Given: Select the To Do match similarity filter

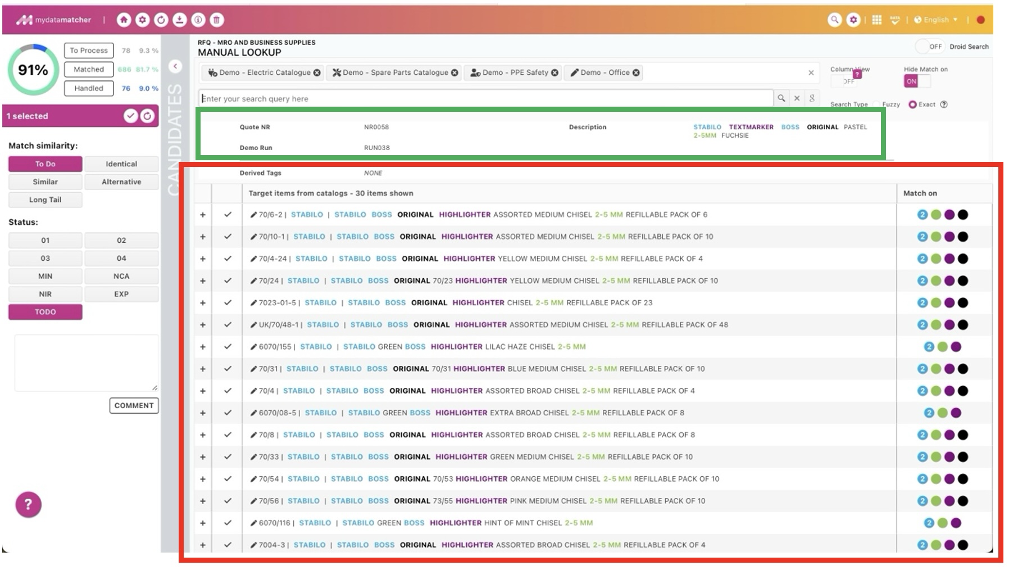Looking at the screenshot, I should pyautogui.click(x=46, y=164).
